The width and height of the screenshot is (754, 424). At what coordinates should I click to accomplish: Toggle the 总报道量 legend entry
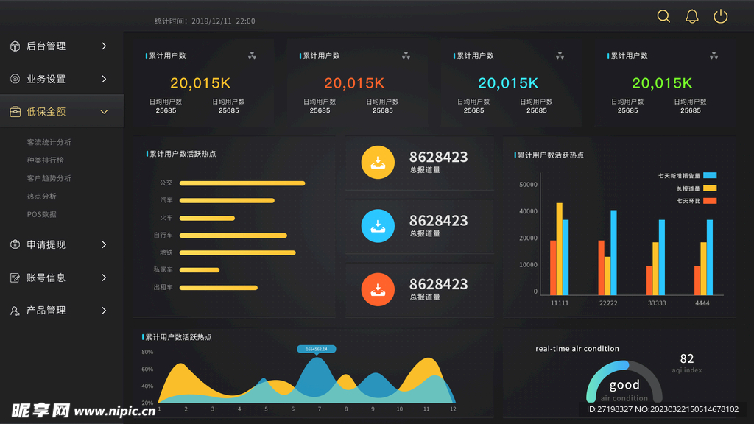[687, 188]
